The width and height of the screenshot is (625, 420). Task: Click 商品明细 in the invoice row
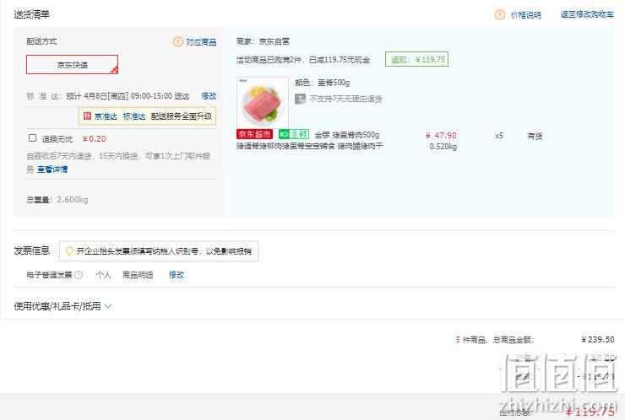tap(138, 275)
